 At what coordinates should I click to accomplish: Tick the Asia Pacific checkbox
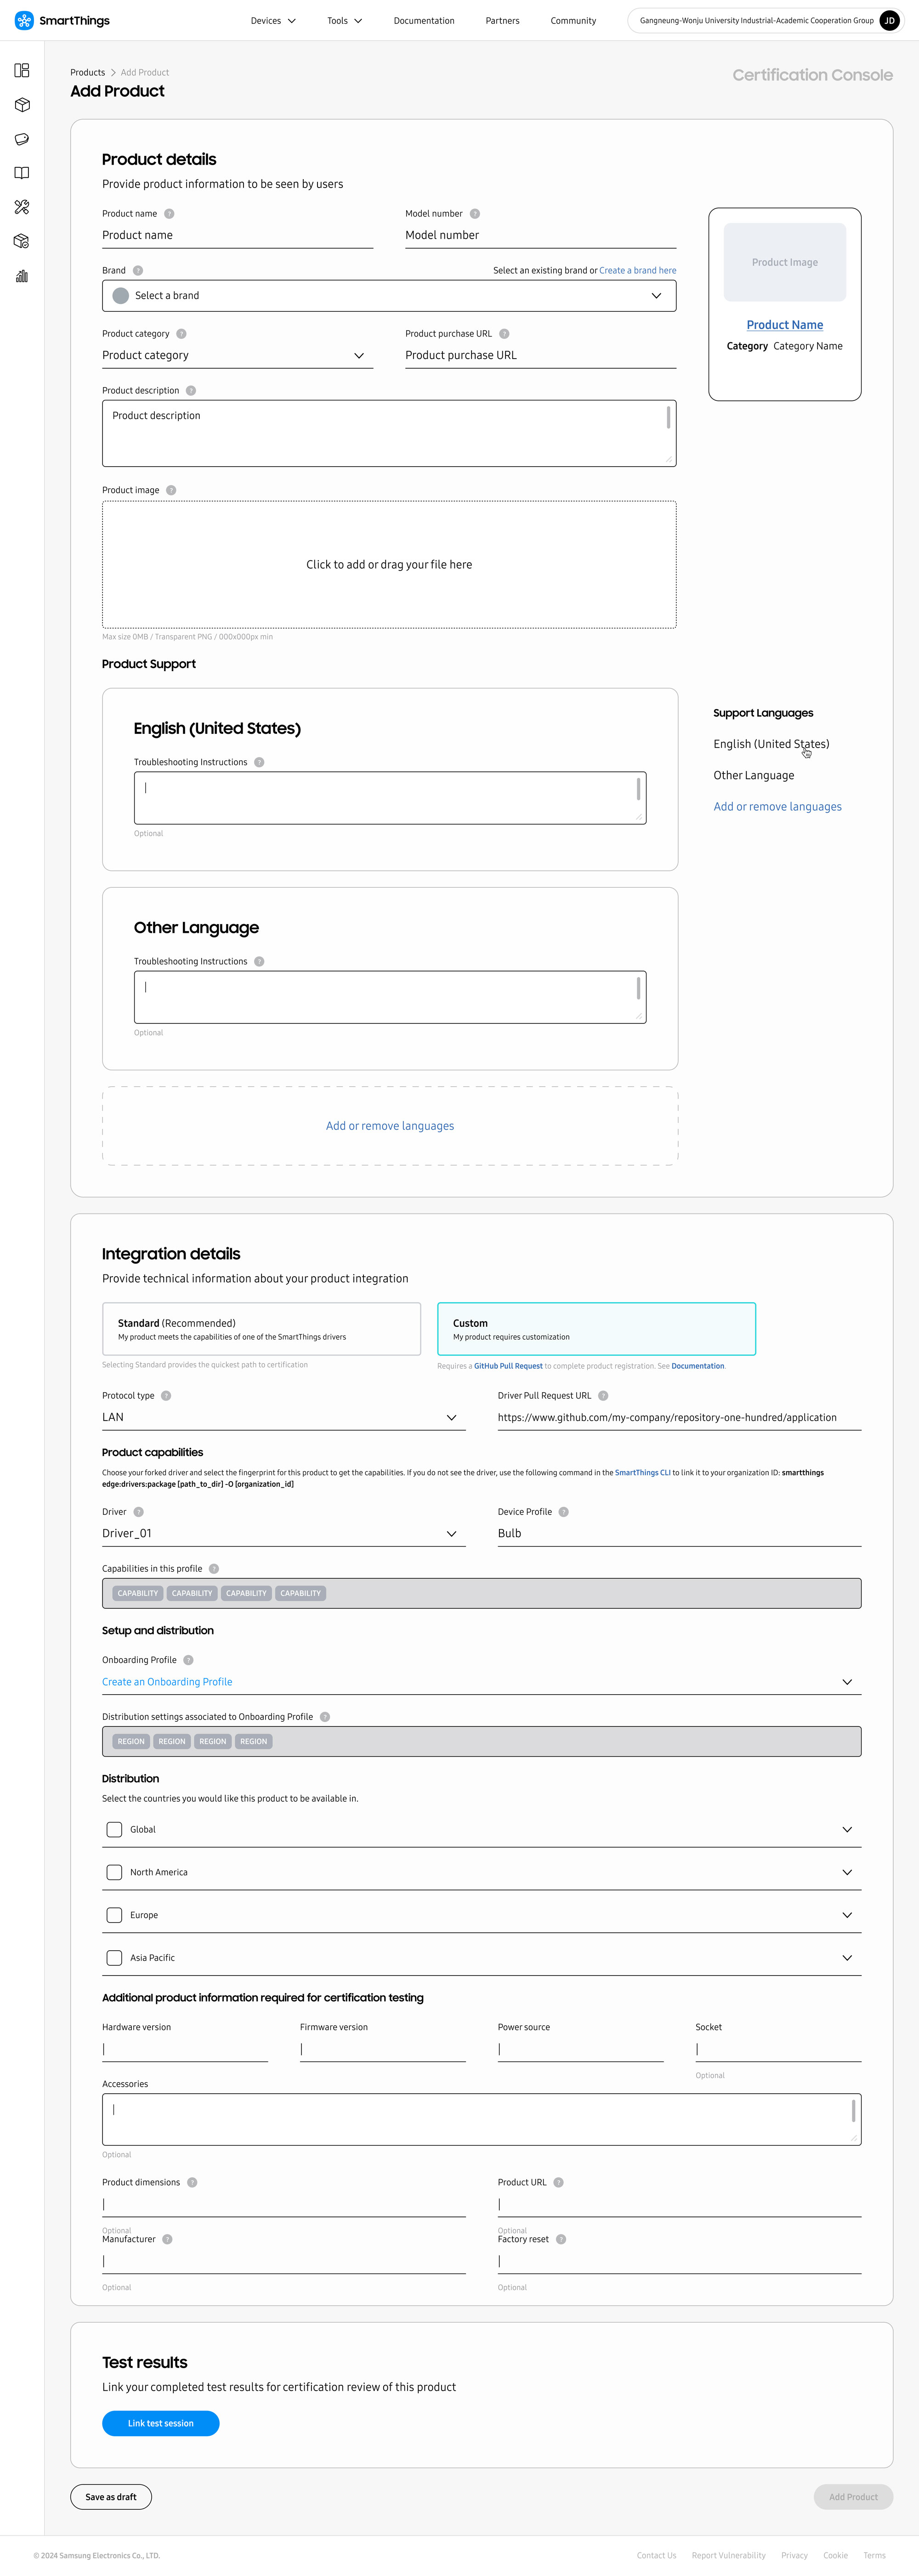point(114,1958)
